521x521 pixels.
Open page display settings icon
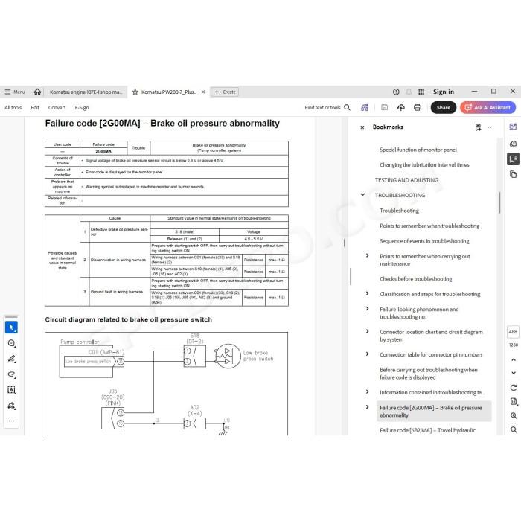click(x=514, y=402)
